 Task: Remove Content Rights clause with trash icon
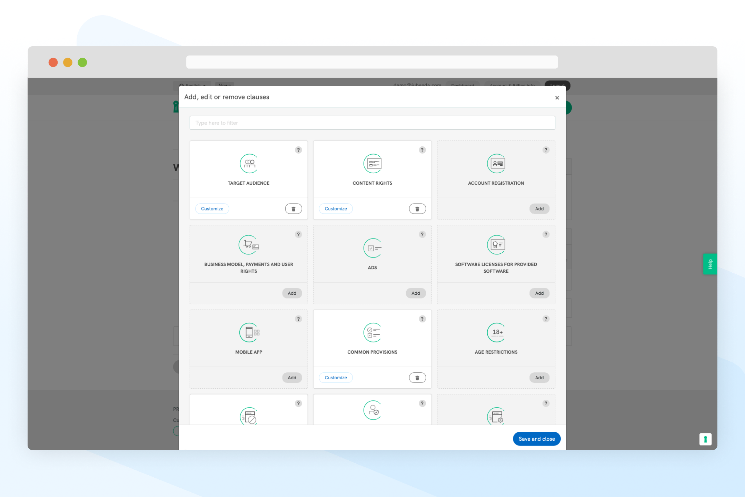417,209
